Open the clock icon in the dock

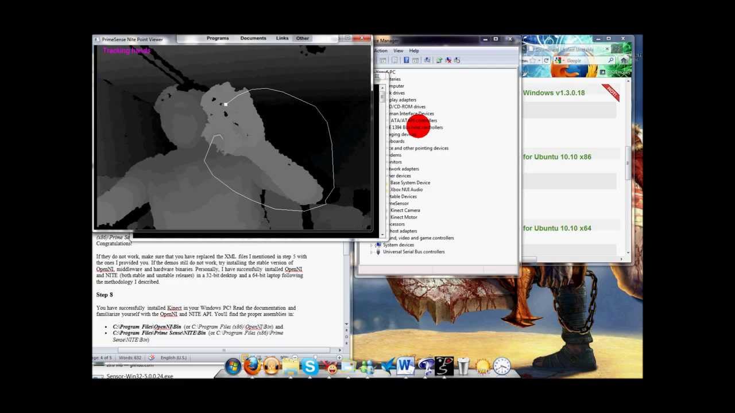[501, 366]
